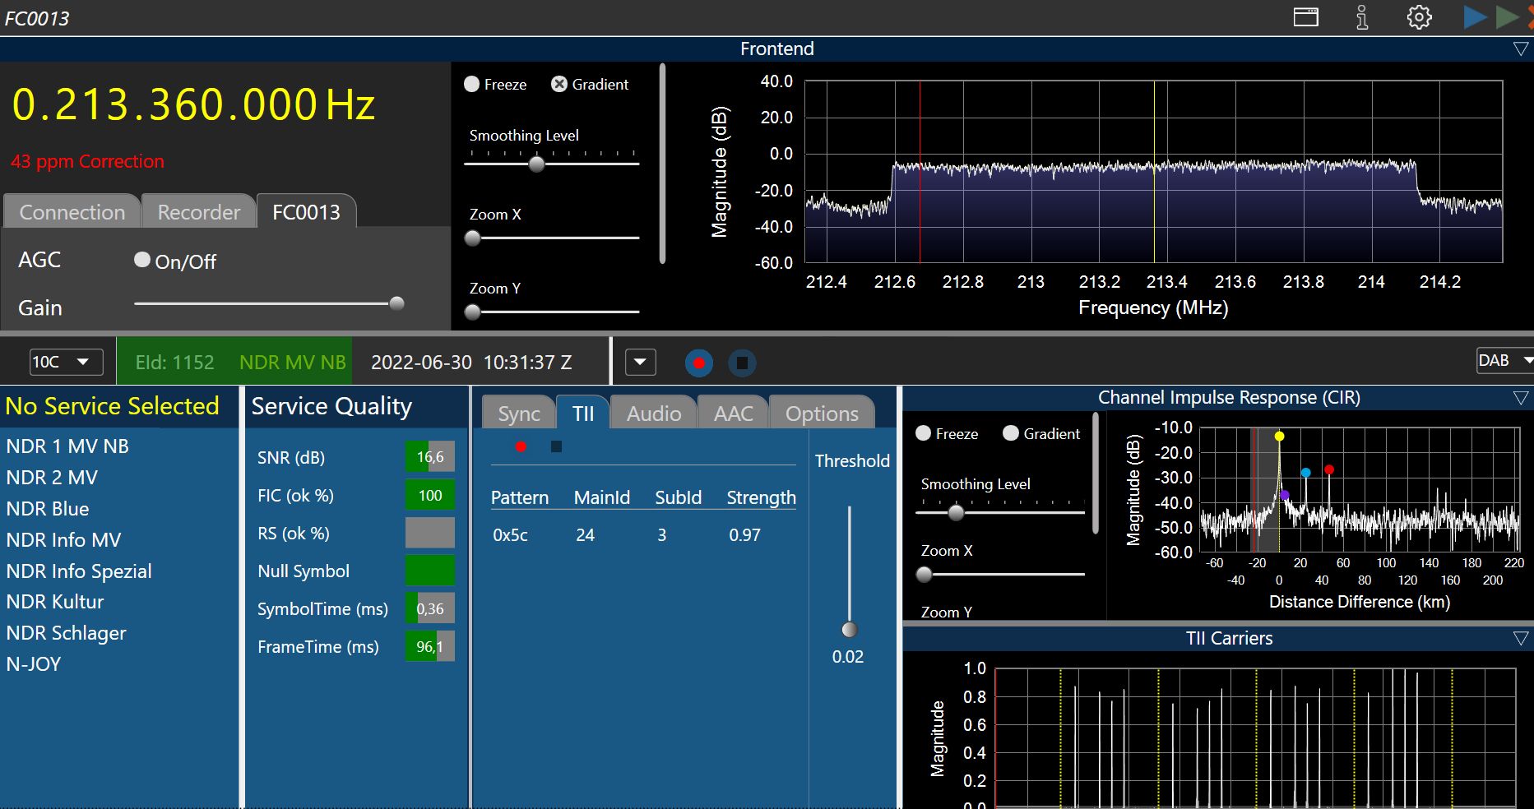Screen dimensions: 1534x809
Task: Click the info icon in title bar
Action: click(1362, 17)
